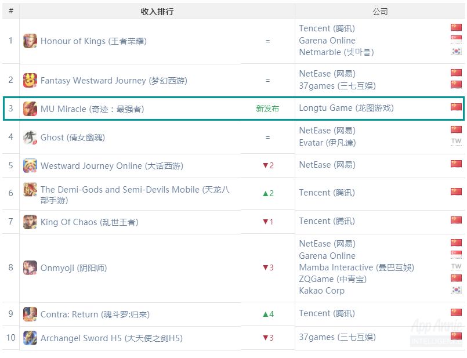Click the 新发布 label for MU Miracle

(267, 109)
